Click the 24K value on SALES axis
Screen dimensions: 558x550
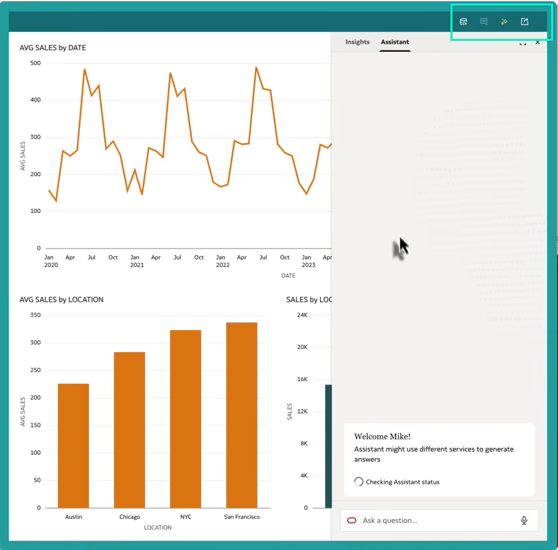(302, 315)
